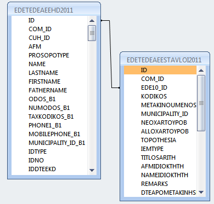
Task: Click scroll-down arrow in EDETEDEAEESTAVLOI2011 table
Action: click(201, 192)
